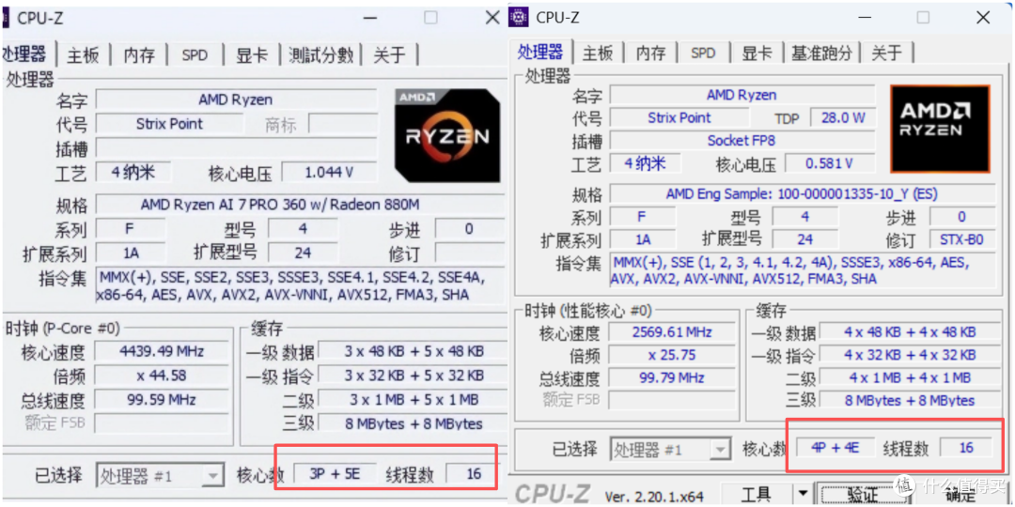This screenshot has width=1015, height=507.
Task: Click 8 MBytes + 8 MBytes in right window
Action: coord(910,400)
